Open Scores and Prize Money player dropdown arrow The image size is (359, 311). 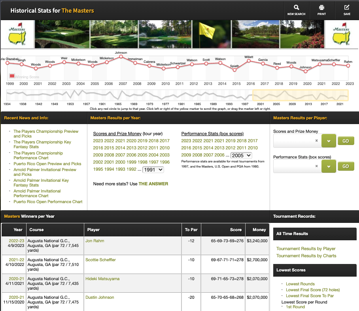coord(329,141)
